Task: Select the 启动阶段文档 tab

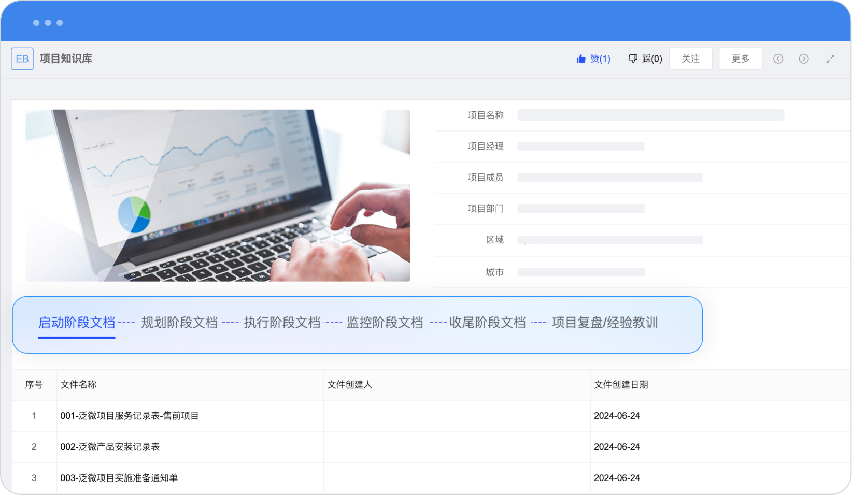Action: [77, 323]
